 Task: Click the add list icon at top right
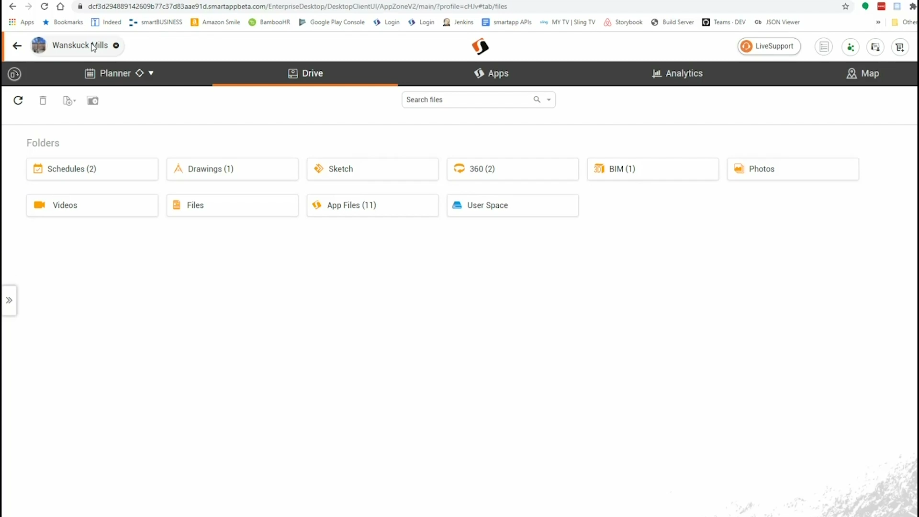point(900,47)
